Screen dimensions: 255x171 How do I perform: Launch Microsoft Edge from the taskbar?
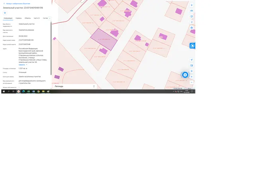[x=24, y=91]
